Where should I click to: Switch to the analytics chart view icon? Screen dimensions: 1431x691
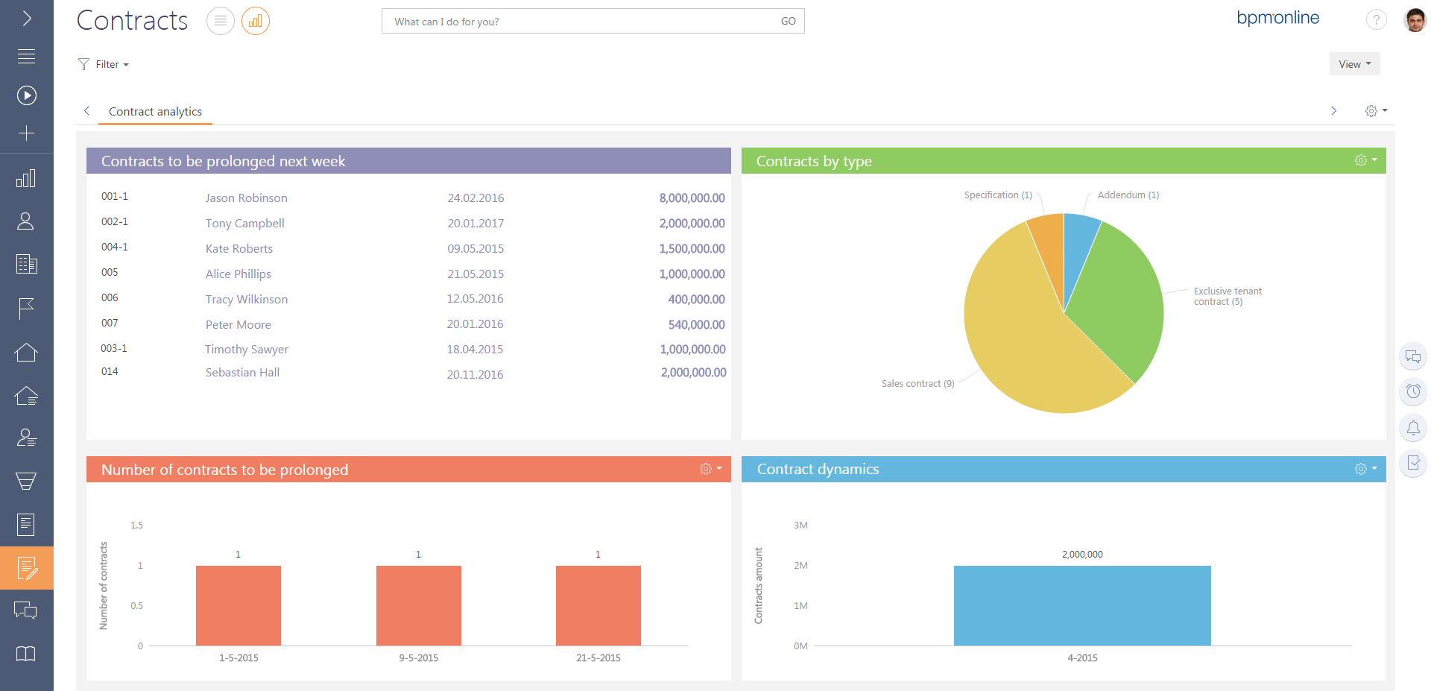pos(255,21)
